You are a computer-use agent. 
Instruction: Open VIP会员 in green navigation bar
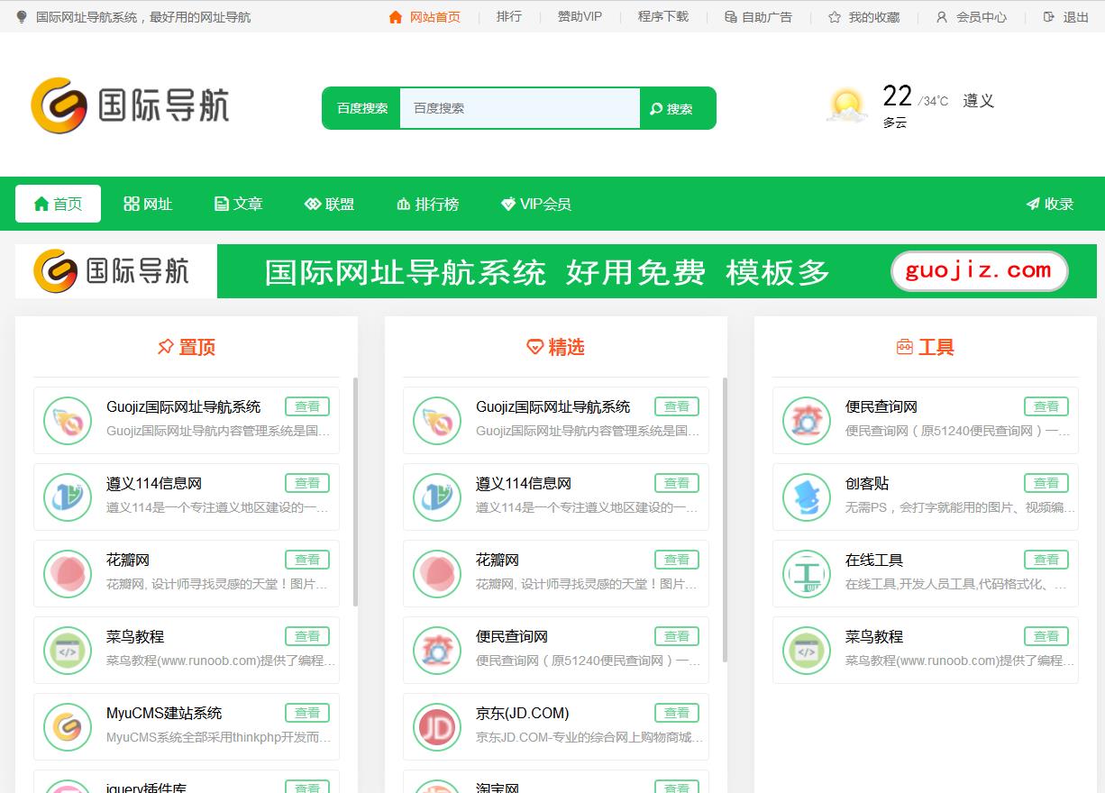click(536, 204)
